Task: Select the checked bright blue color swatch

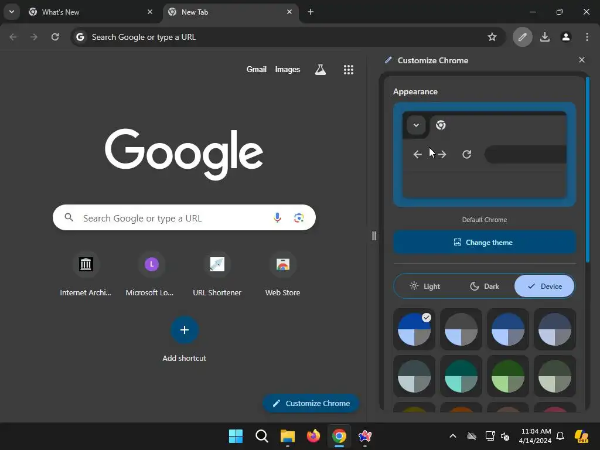Action: (414, 329)
